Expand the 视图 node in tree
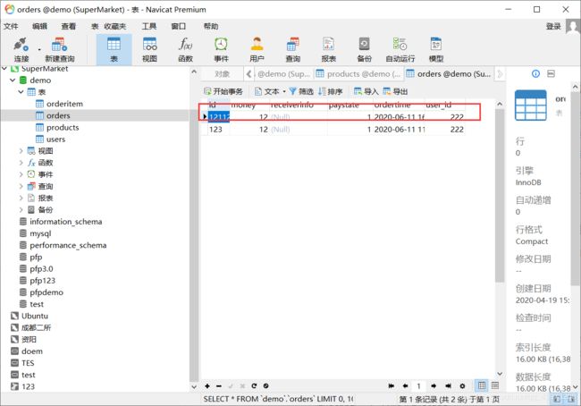Viewport: 581px width, 406px height. [x=21, y=151]
